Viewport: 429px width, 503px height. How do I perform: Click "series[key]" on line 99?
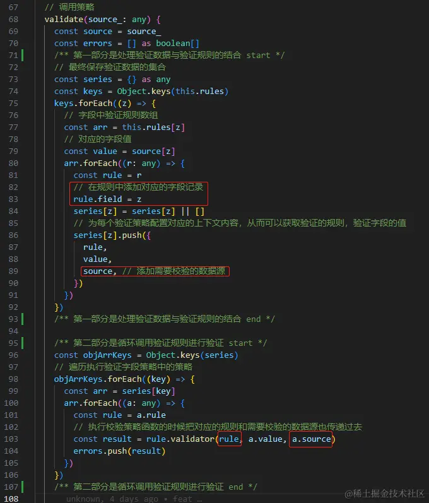pos(148,391)
